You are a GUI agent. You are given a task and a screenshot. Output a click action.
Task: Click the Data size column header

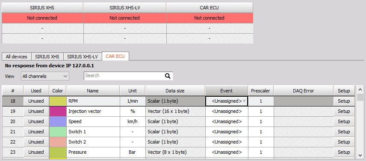(x=175, y=91)
